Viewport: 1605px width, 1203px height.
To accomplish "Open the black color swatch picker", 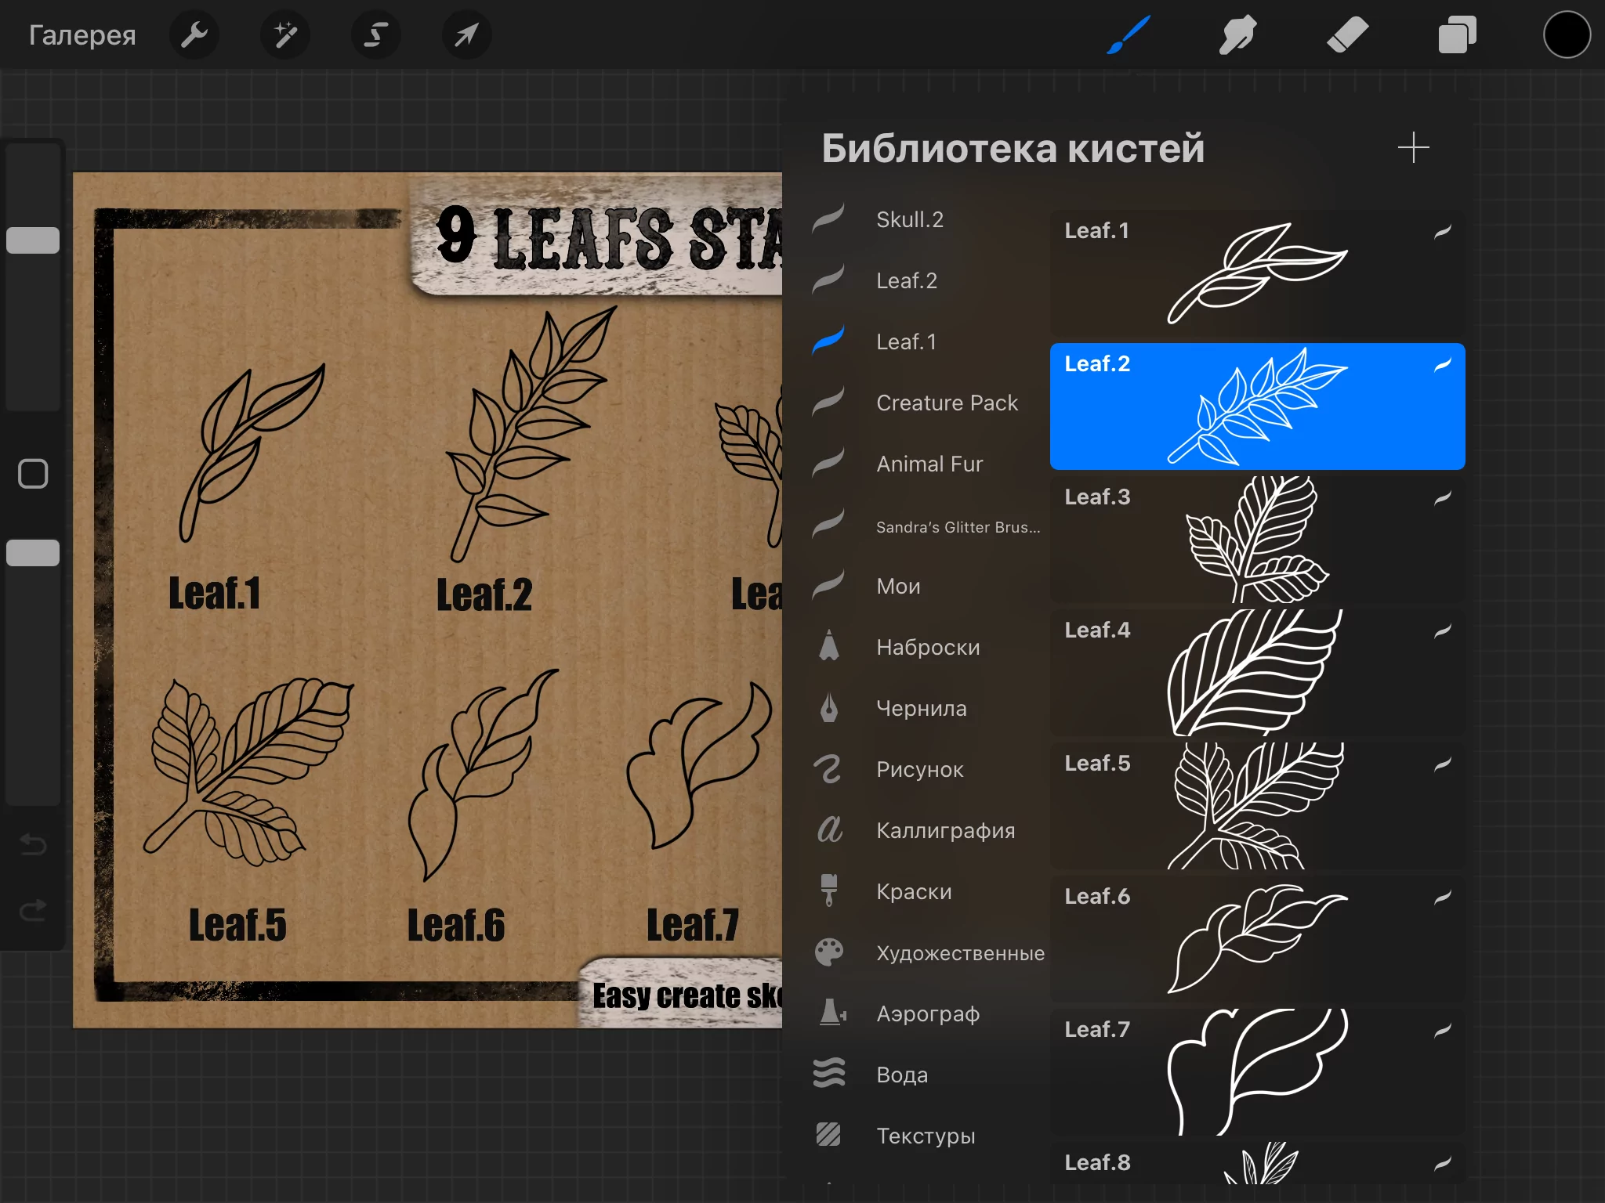I will (x=1567, y=35).
